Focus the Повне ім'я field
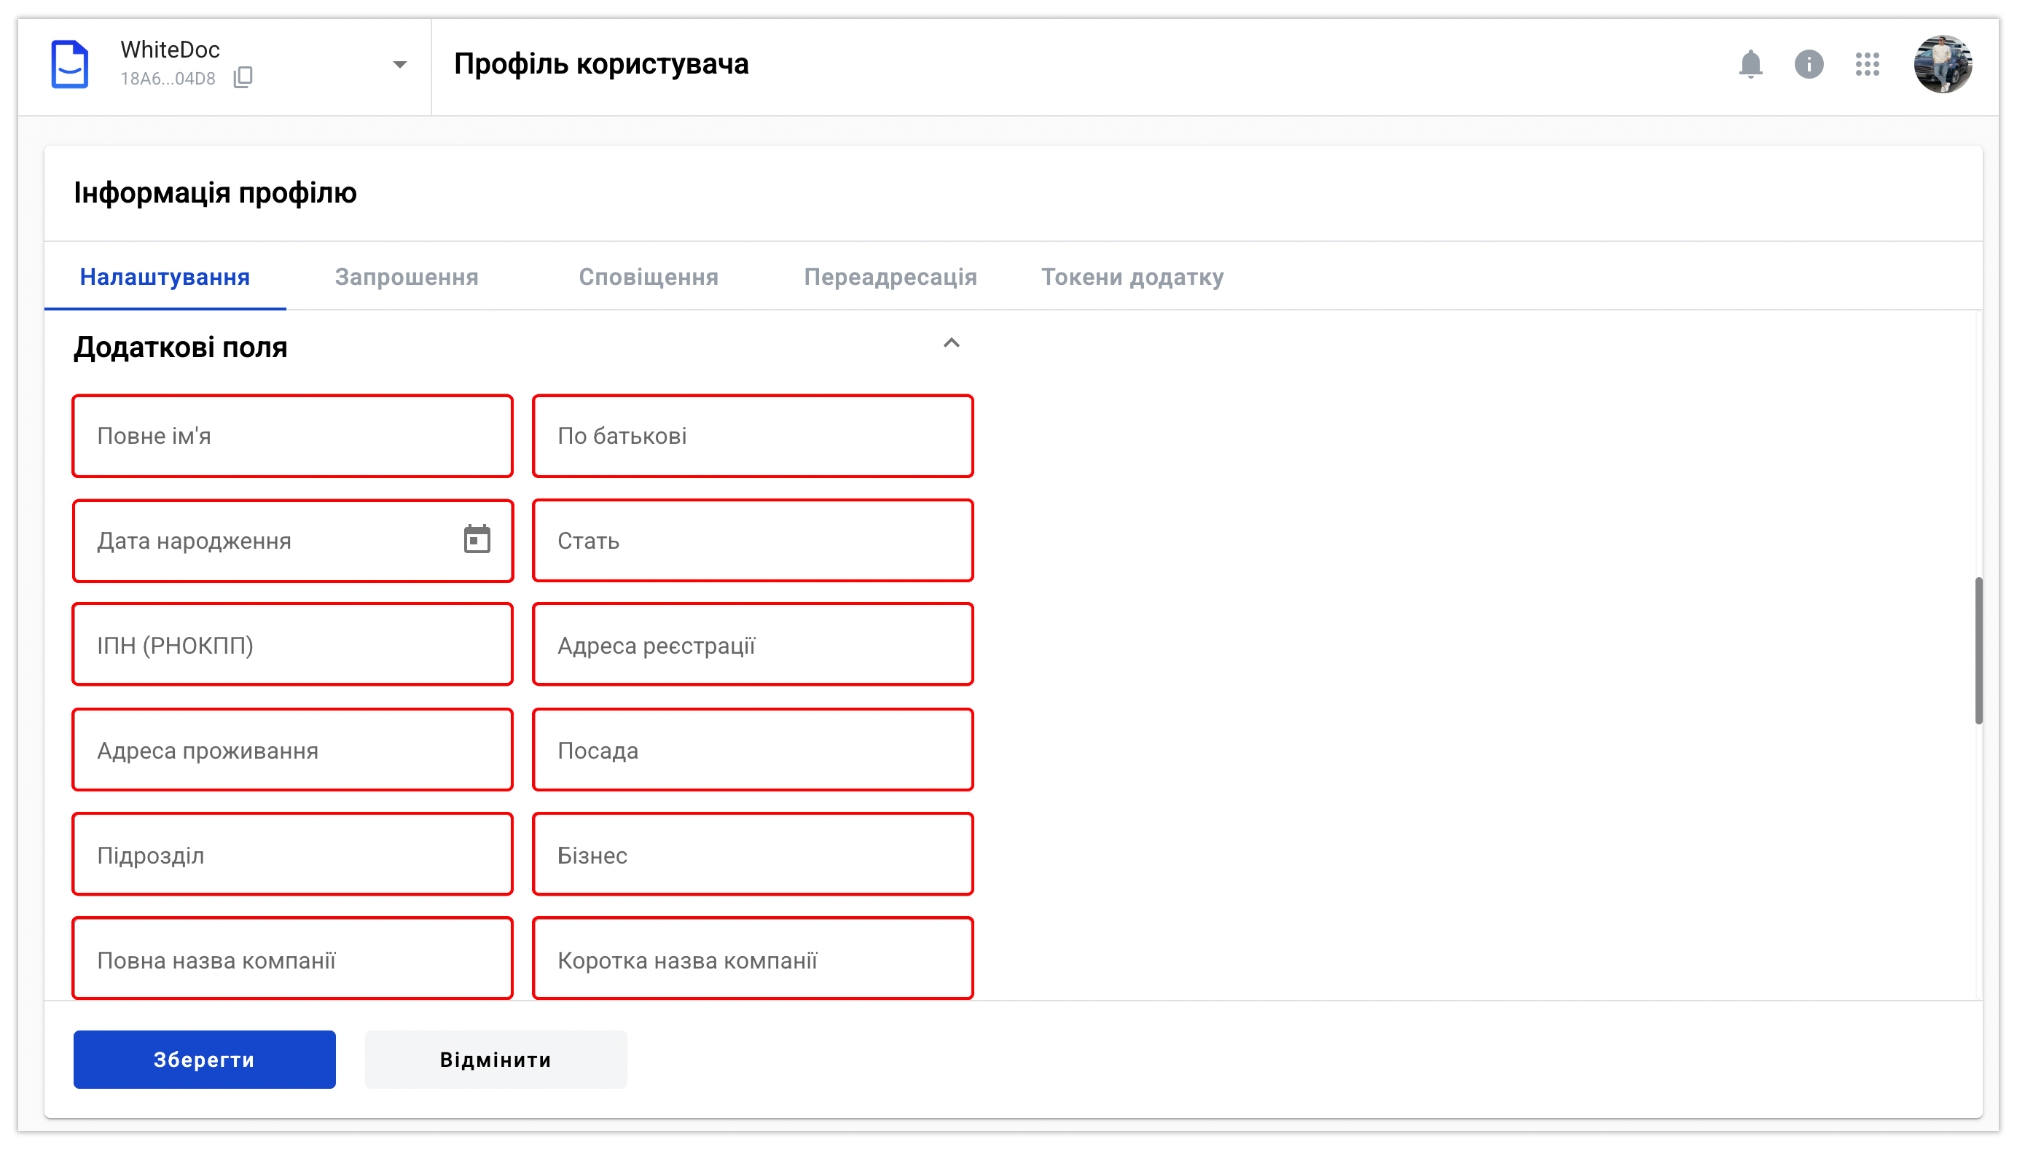This screenshot has height=1150, width=2017. (x=292, y=436)
